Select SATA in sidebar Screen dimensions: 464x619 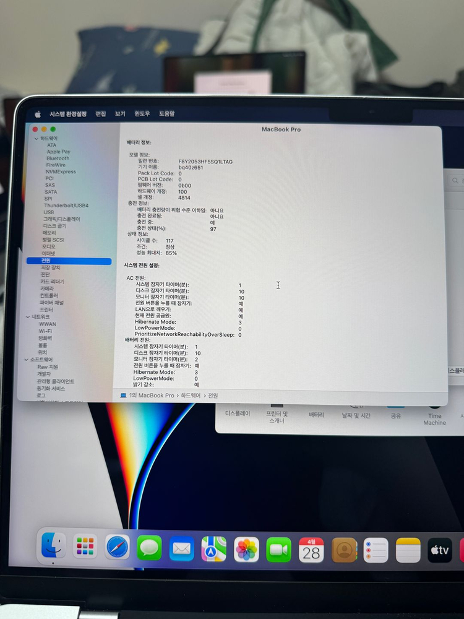(51, 192)
